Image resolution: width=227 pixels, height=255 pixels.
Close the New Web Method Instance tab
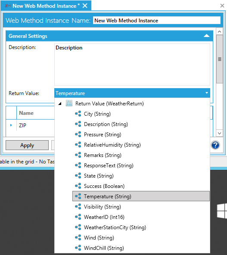(x=85, y=6)
